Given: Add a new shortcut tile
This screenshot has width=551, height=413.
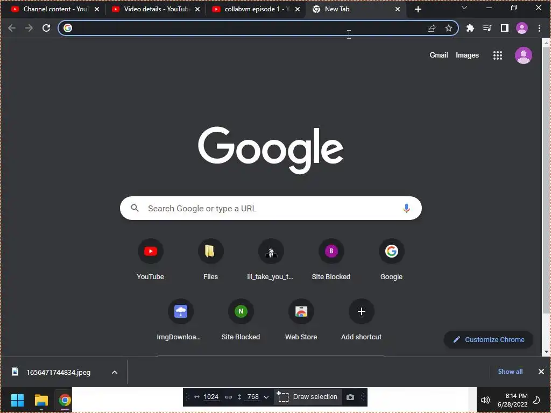Looking at the screenshot, I should (361, 319).
